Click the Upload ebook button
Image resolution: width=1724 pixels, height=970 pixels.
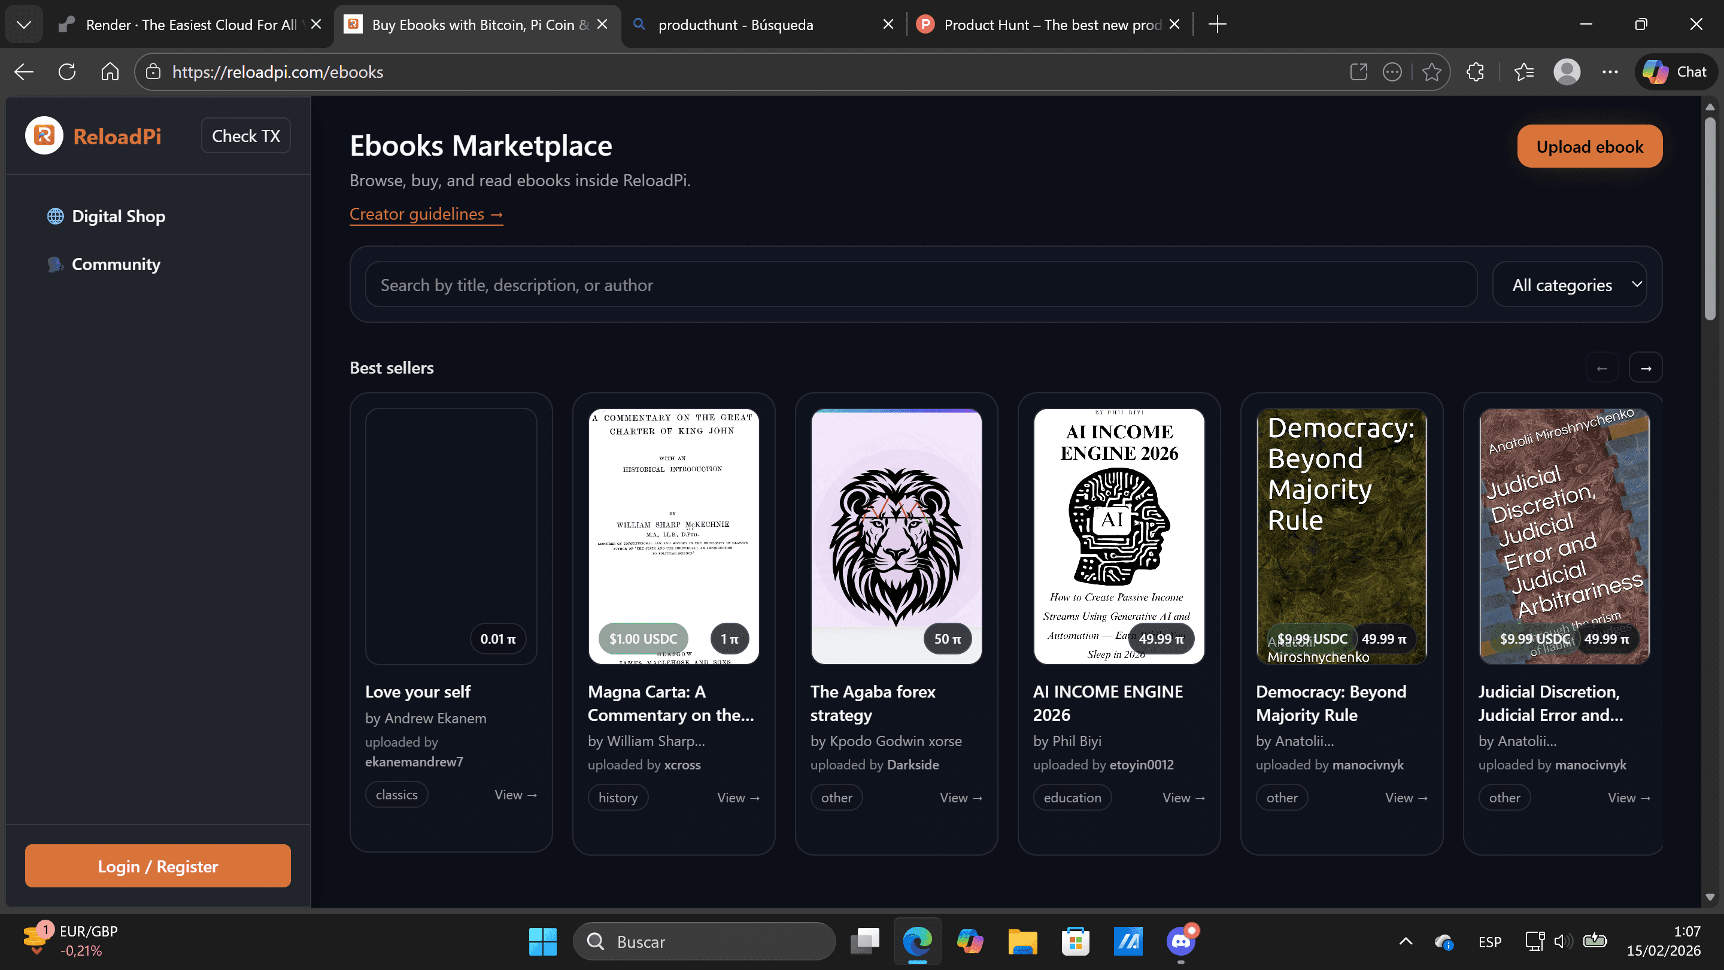pos(1589,146)
